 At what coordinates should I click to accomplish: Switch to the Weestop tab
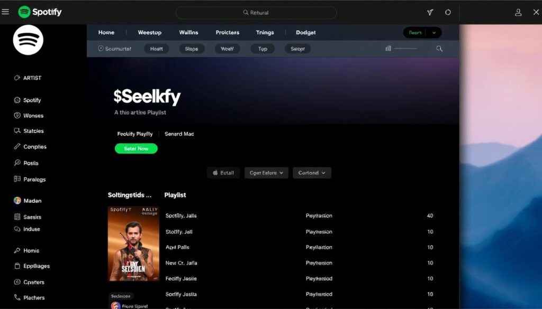[150, 32]
